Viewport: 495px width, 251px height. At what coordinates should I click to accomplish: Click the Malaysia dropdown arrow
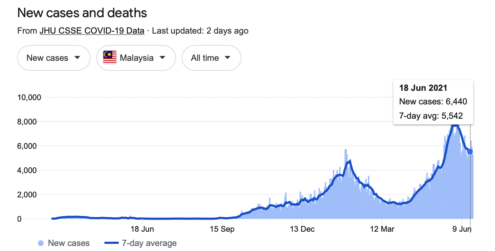click(x=162, y=58)
